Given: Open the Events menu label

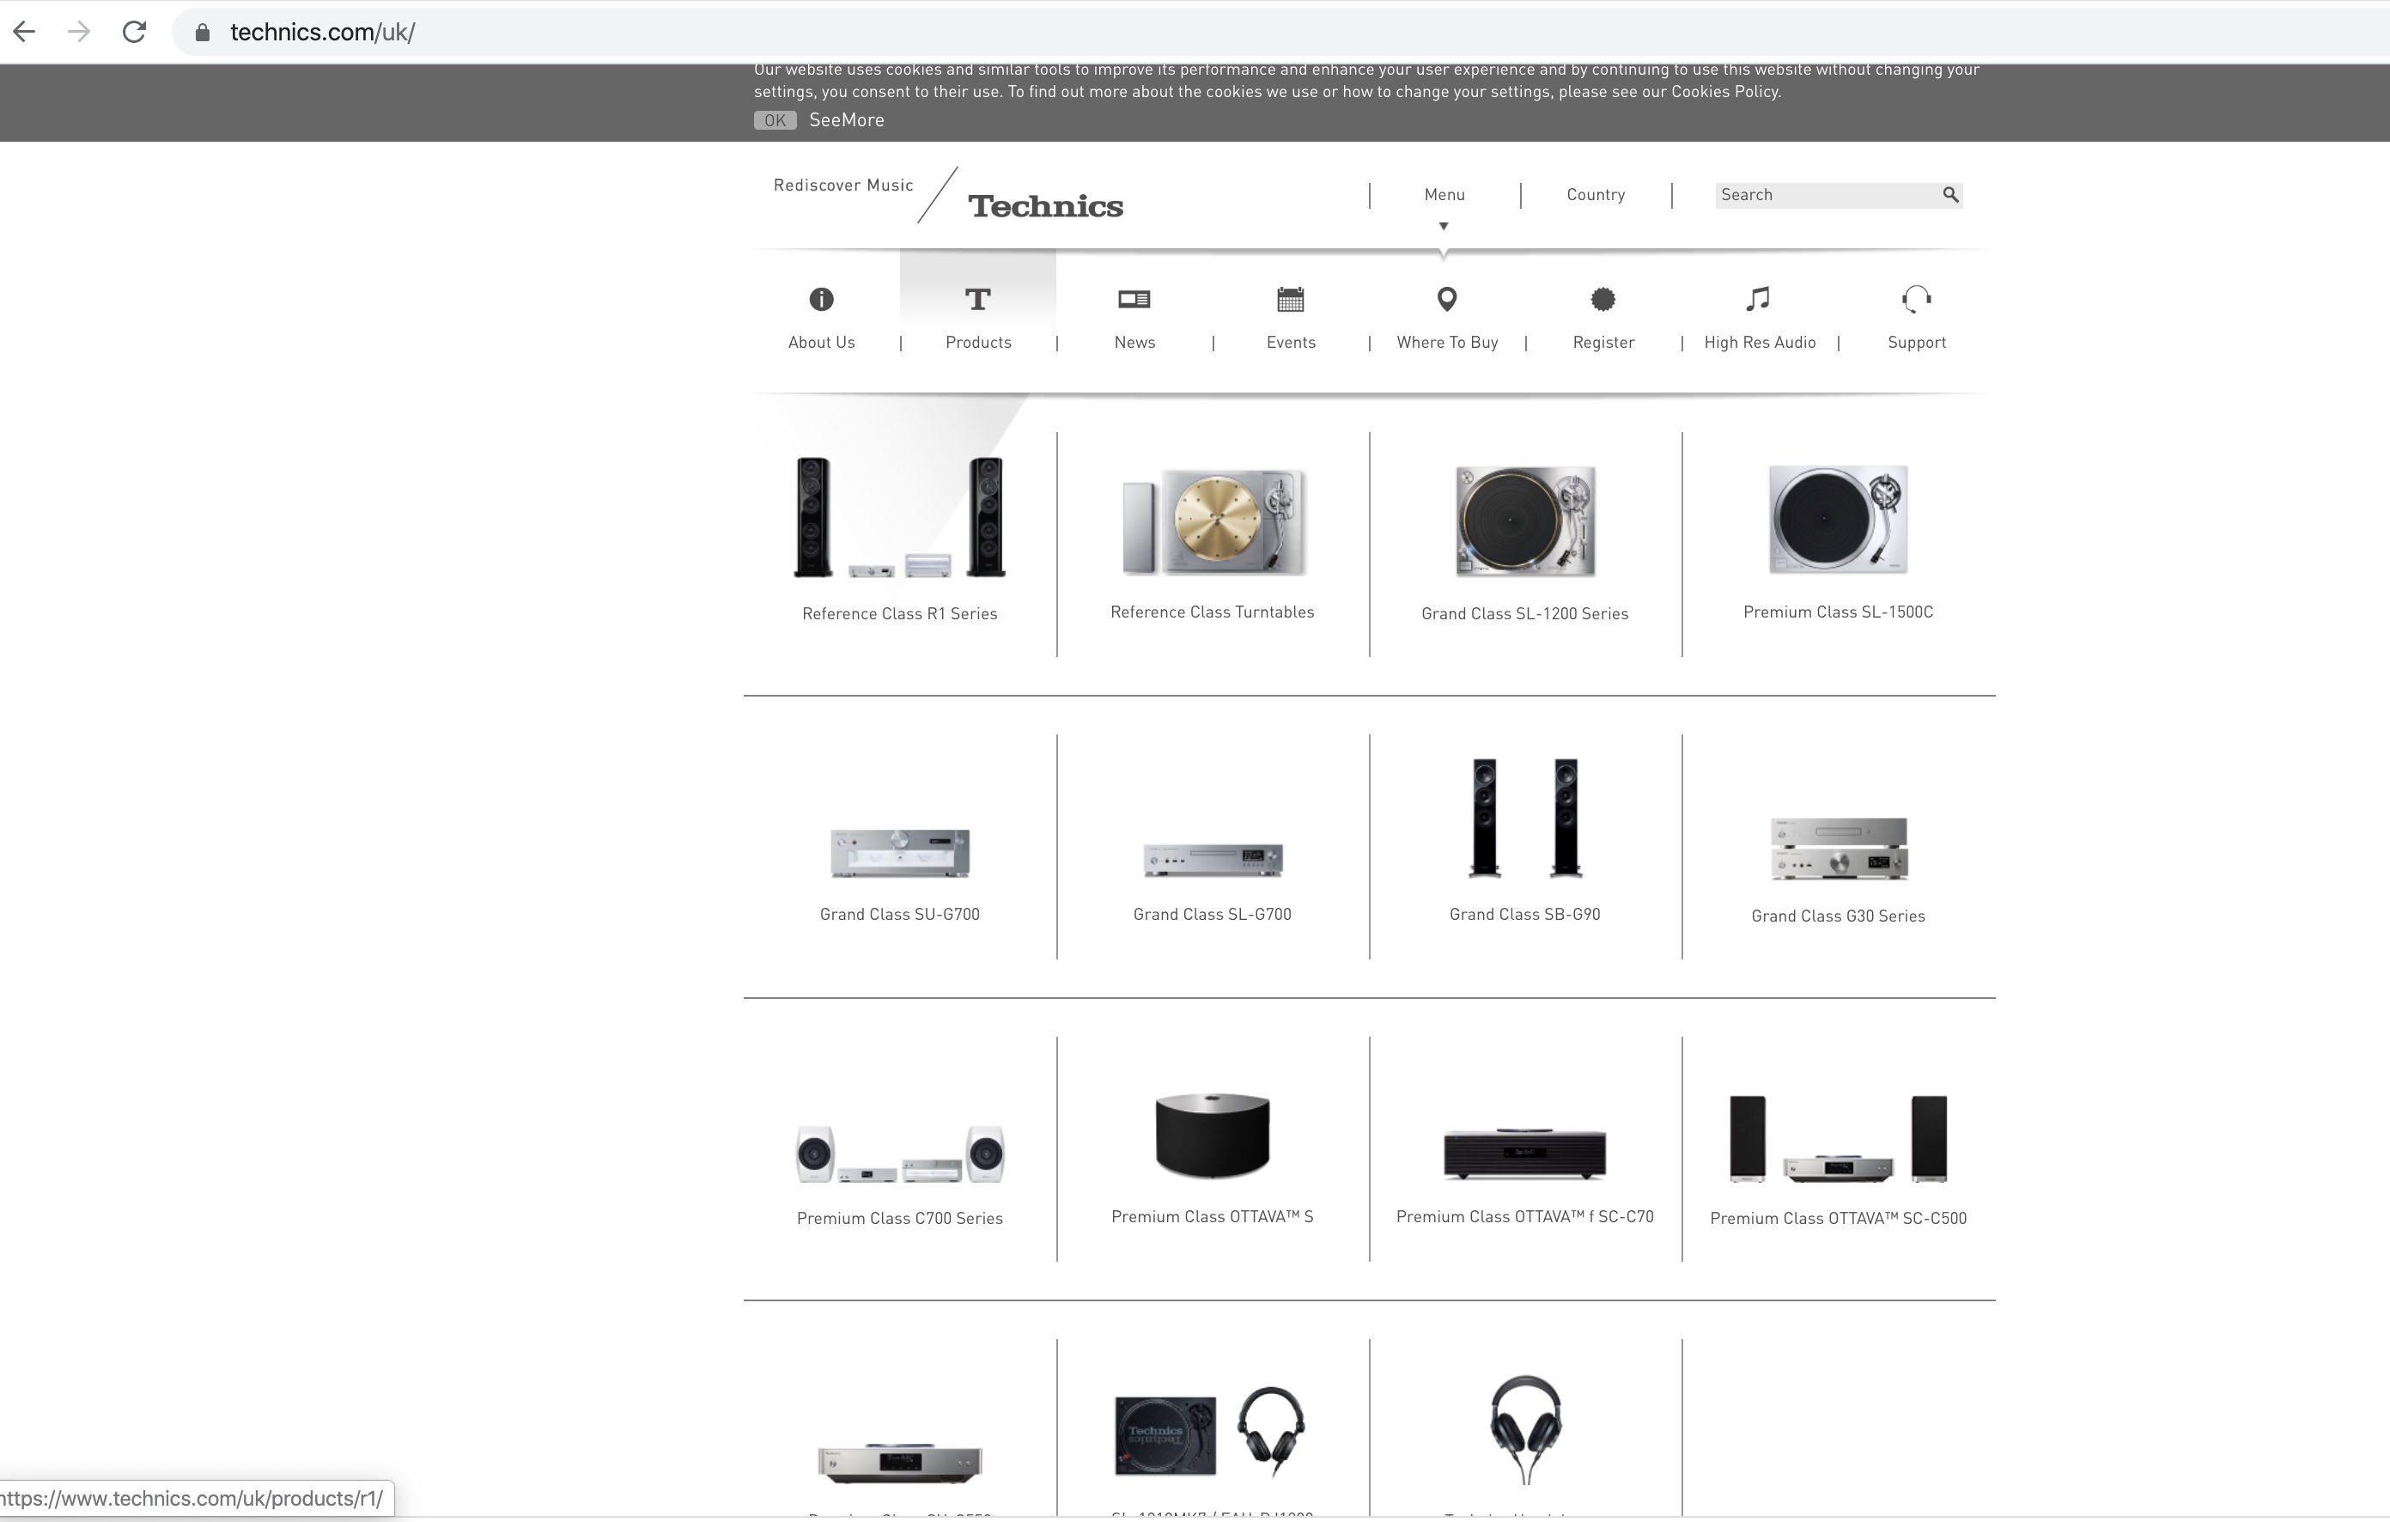Looking at the screenshot, I should tap(1292, 343).
